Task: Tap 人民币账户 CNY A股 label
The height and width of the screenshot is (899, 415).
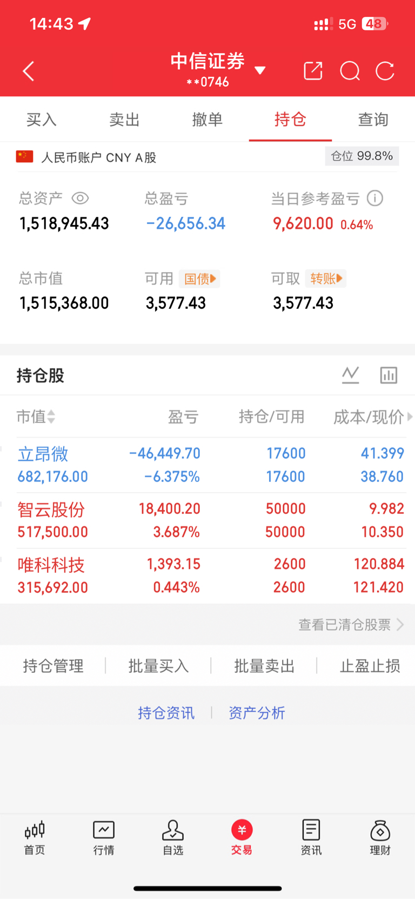Action: coord(99,157)
